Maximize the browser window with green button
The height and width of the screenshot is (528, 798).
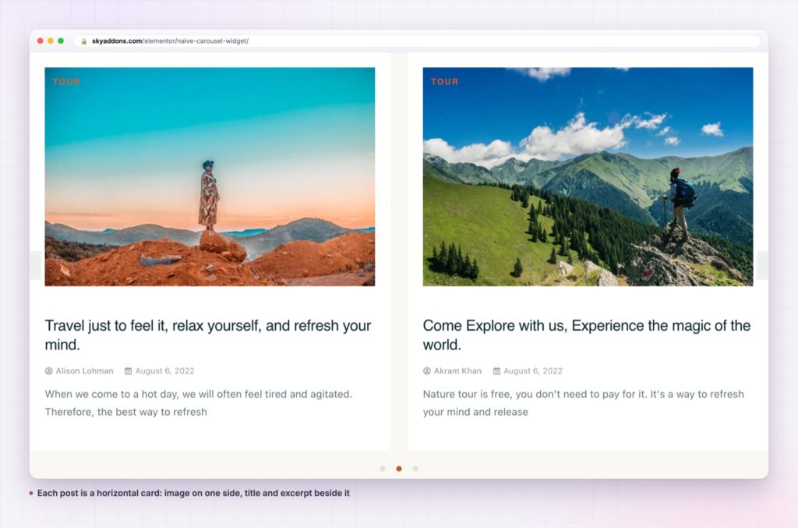[x=61, y=41]
